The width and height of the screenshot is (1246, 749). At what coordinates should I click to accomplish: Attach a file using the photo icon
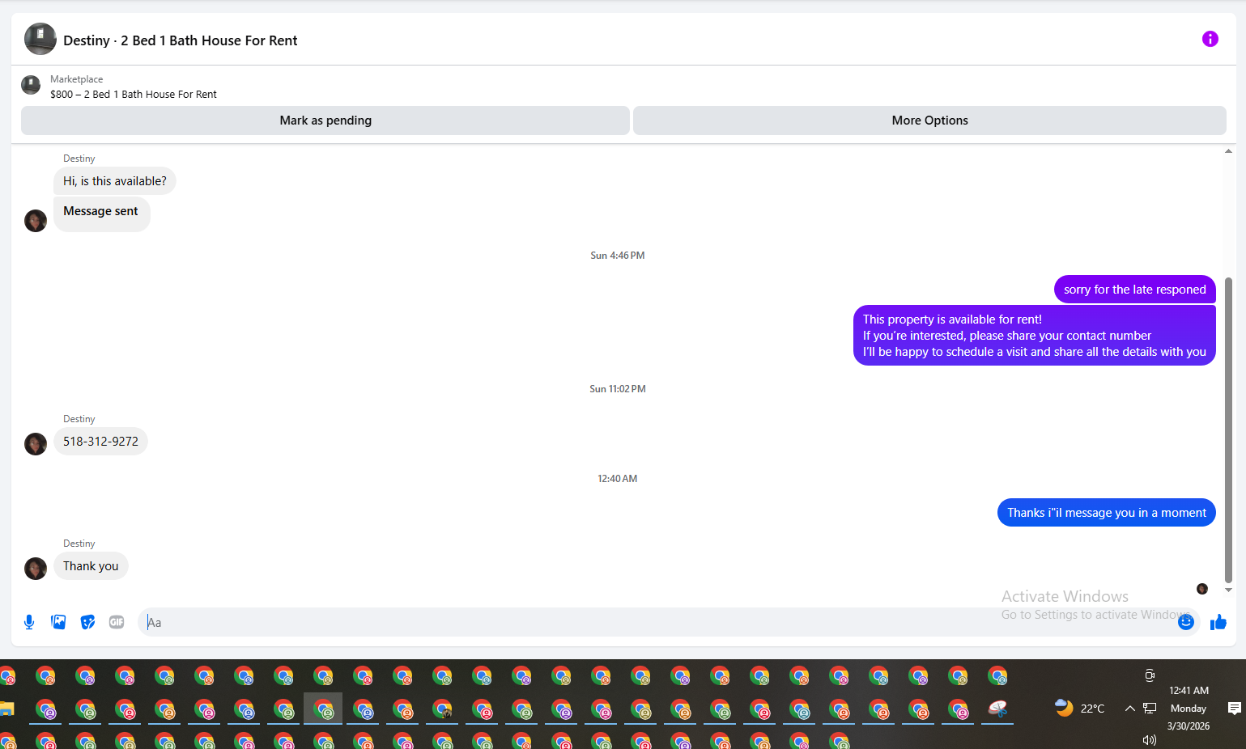(58, 622)
